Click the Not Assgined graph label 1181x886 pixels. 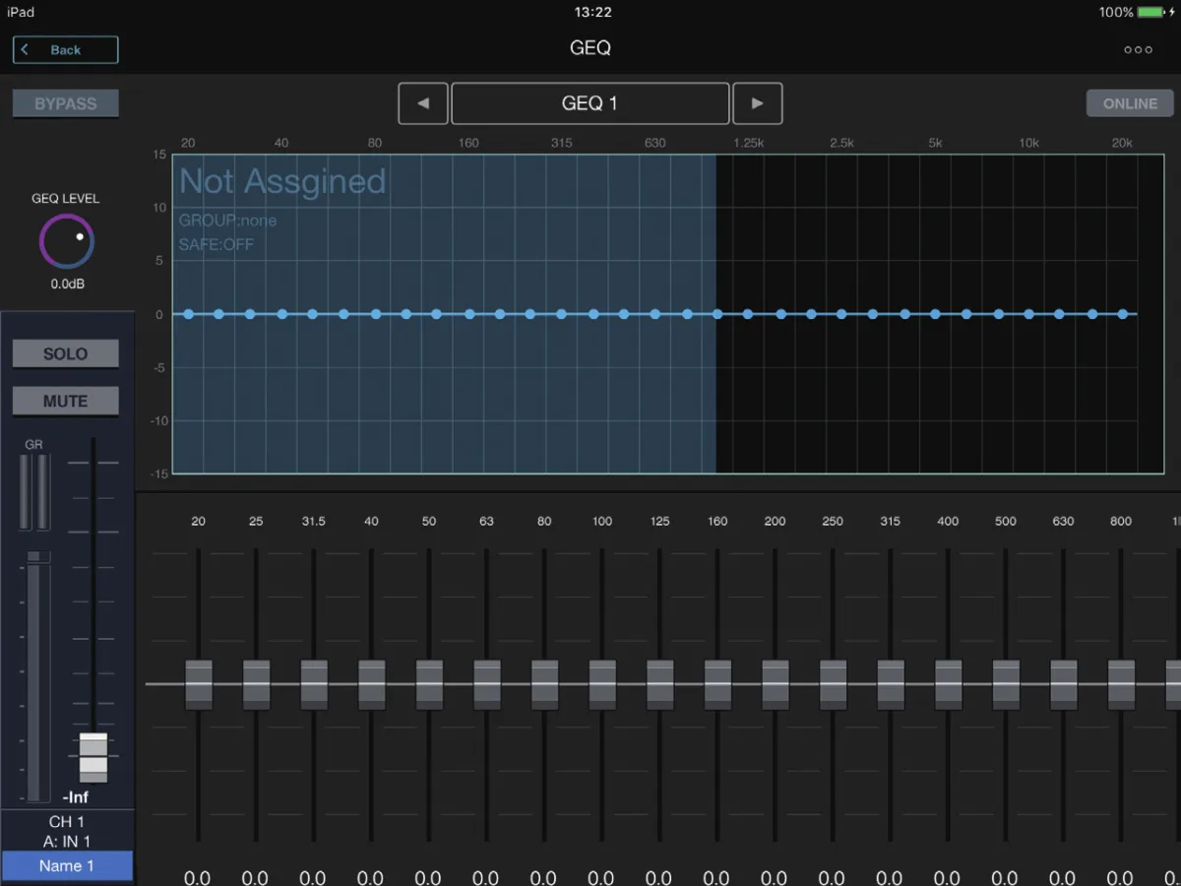[x=282, y=181]
